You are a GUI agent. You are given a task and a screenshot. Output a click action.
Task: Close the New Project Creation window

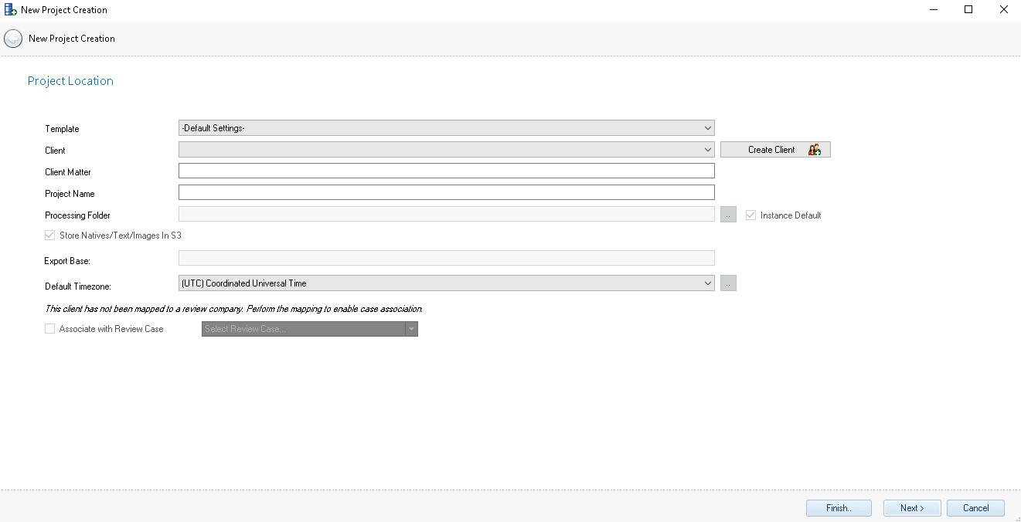point(1003,10)
